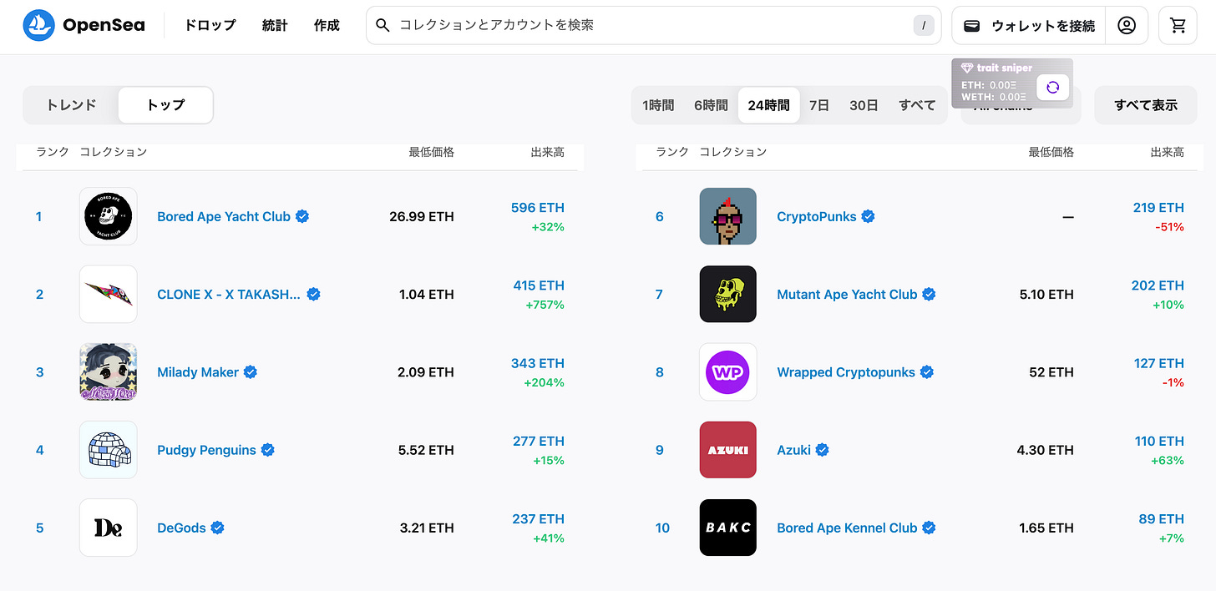Screen dimensions: 1216x591
Task: Open Wrapped Cryptopunks WP thumbnail
Action: click(x=728, y=372)
